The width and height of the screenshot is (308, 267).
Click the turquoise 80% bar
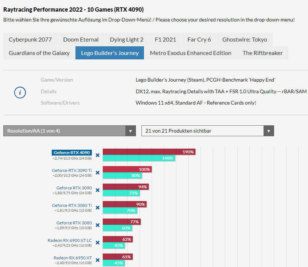pos(122,176)
